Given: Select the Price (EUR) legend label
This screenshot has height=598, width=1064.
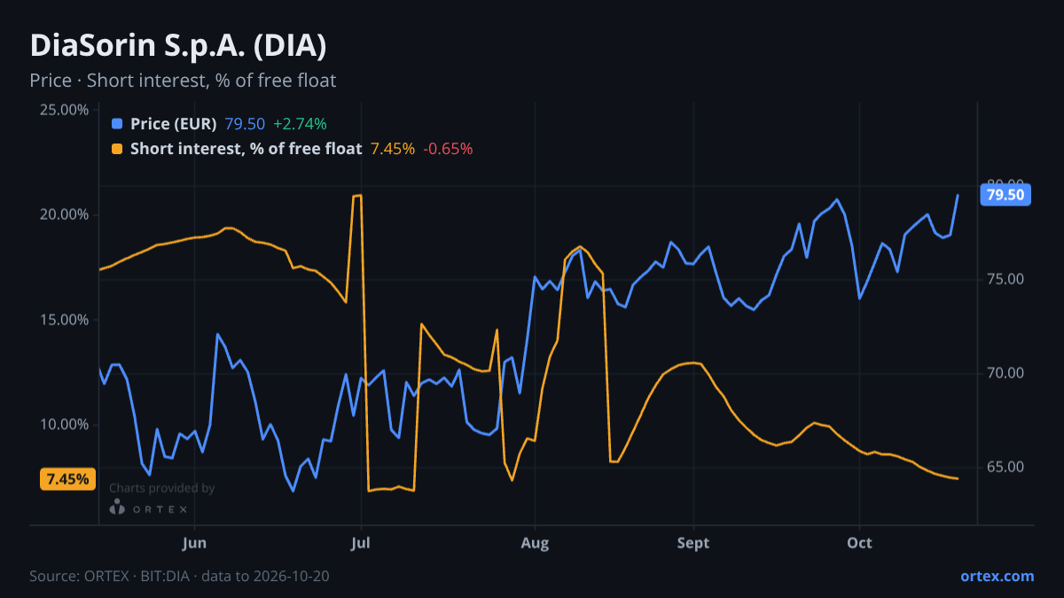Looking at the screenshot, I should click(174, 124).
